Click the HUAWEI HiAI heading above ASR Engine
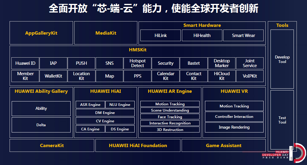 coord(106,91)
